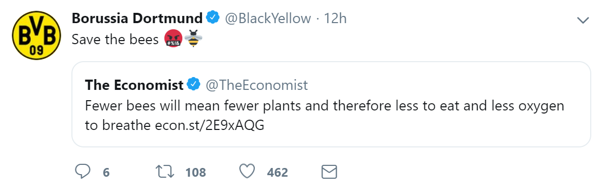600x188 pixels.
Task: Send tweet via direct message envelope icon
Action: (x=329, y=172)
